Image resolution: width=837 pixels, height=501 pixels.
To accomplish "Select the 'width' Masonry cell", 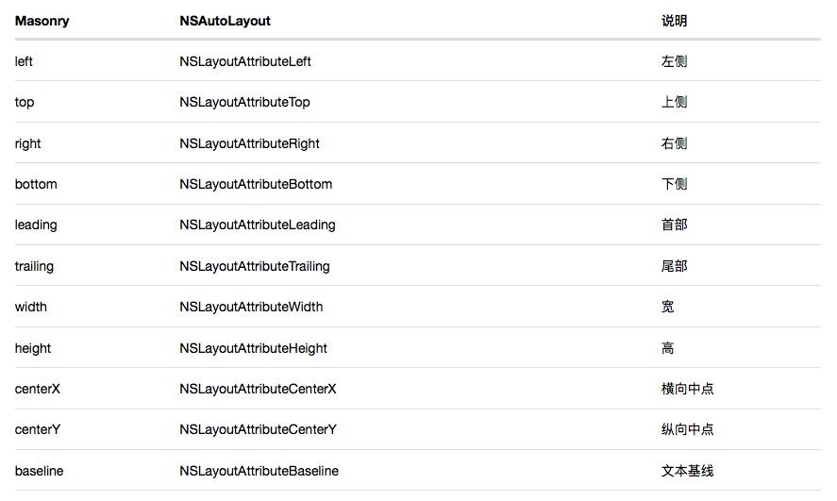I will click(x=31, y=307).
